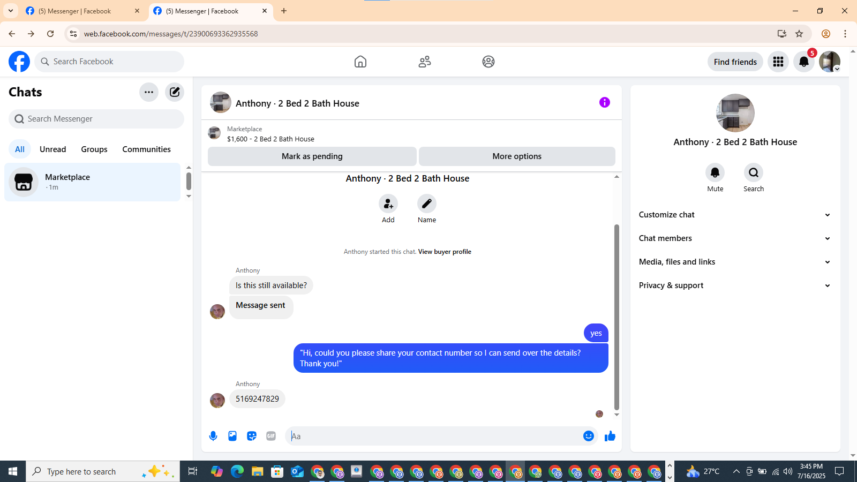Choose a sticker icon
This screenshot has height=482, width=857.
pyautogui.click(x=252, y=436)
